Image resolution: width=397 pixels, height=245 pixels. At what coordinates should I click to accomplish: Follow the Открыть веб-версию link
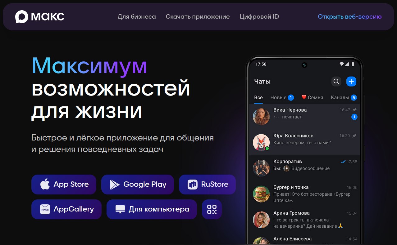click(349, 17)
